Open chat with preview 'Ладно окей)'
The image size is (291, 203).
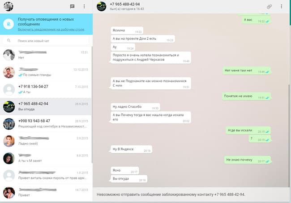coord(46,141)
